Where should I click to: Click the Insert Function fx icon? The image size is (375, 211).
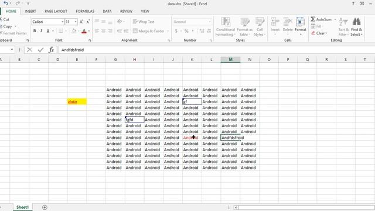click(51, 50)
